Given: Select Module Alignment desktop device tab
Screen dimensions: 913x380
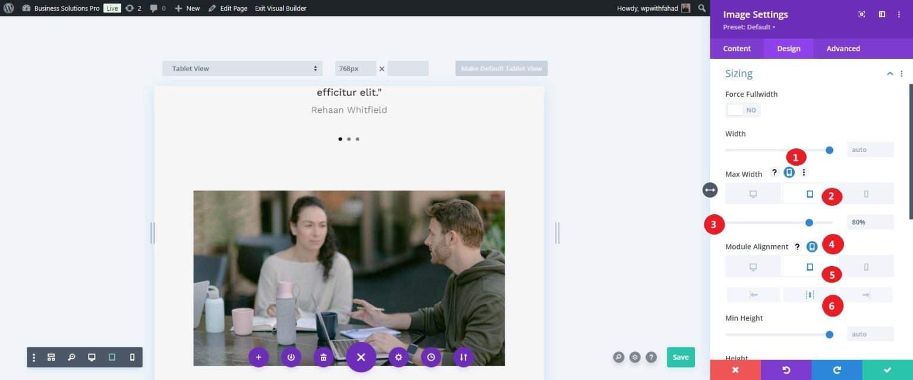Looking at the screenshot, I should tap(753, 267).
